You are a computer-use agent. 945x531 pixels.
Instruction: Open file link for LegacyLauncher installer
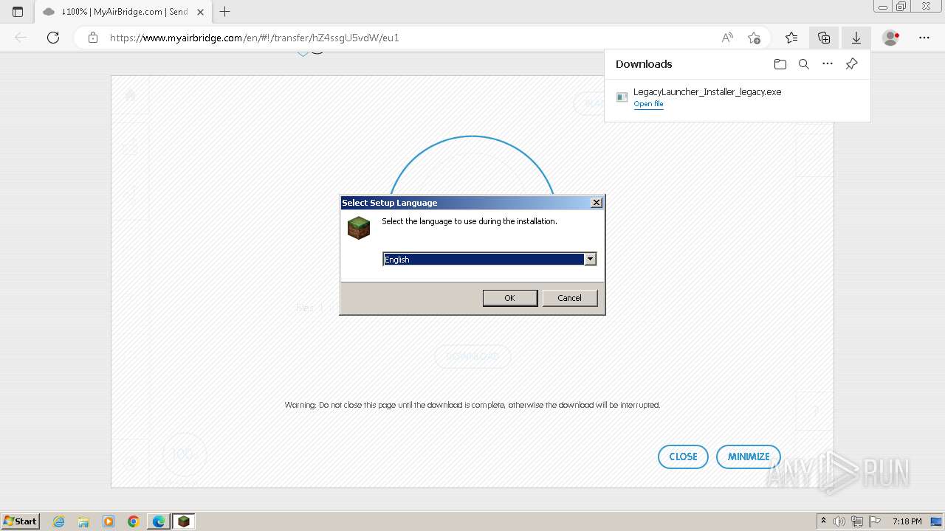[x=648, y=104]
